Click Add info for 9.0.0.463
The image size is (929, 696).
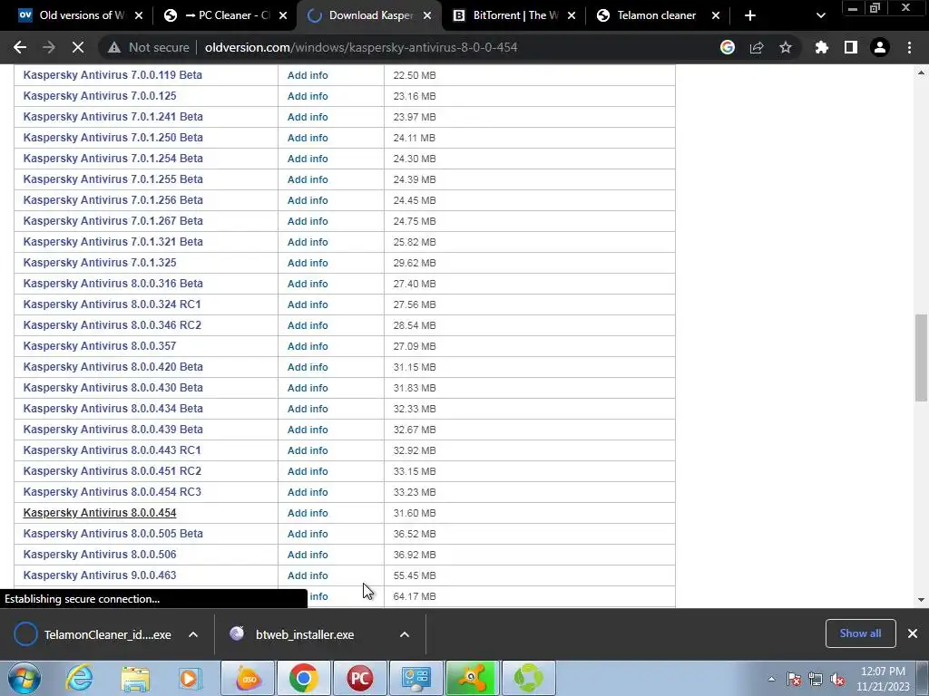(x=308, y=575)
